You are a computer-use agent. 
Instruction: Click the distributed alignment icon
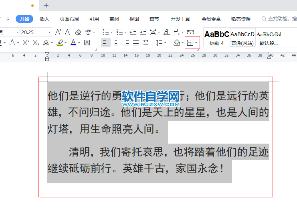pos(146,43)
